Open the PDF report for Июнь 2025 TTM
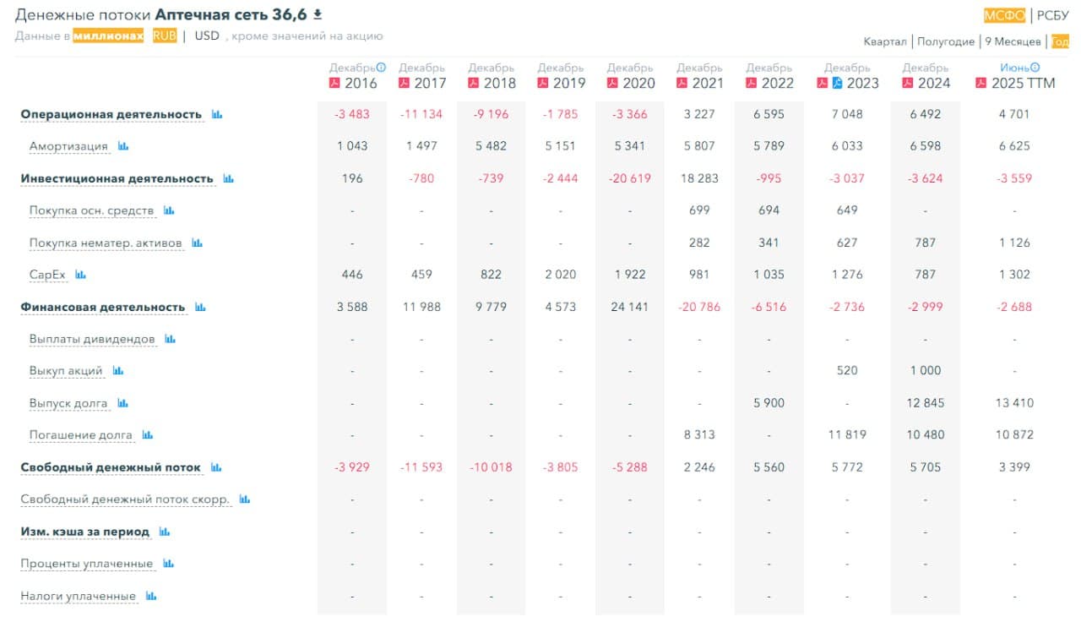 980,82
